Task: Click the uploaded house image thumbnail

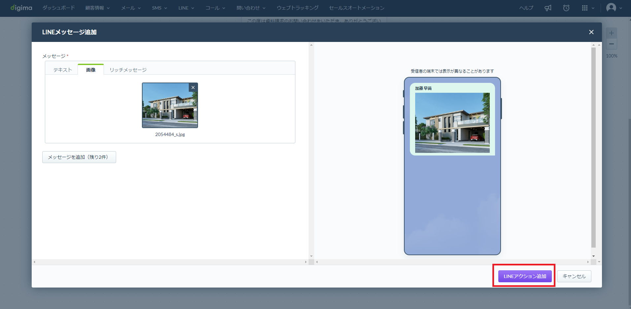Action: tap(170, 105)
